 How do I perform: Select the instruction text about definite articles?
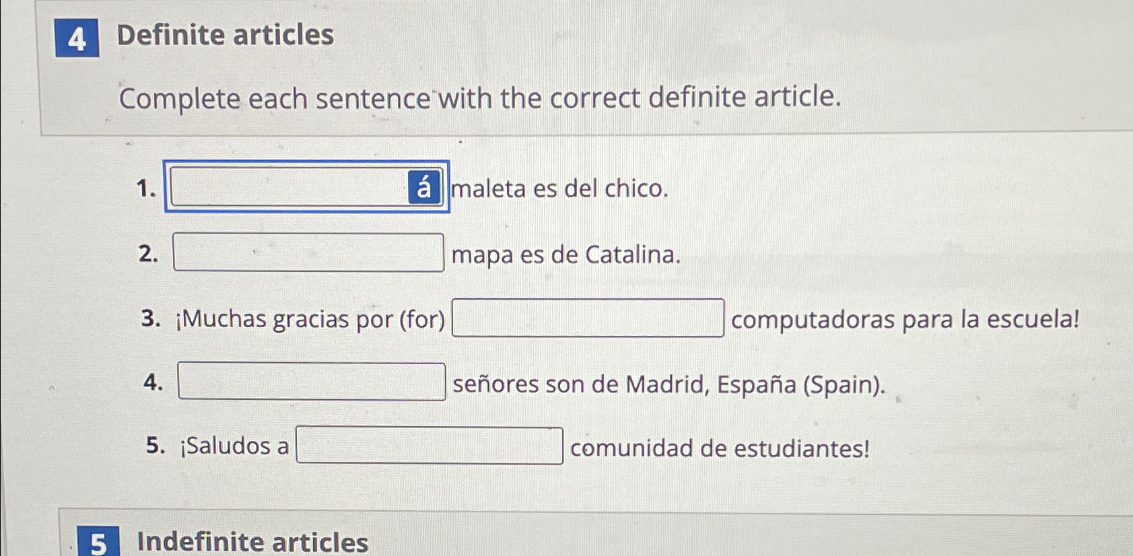point(478,100)
